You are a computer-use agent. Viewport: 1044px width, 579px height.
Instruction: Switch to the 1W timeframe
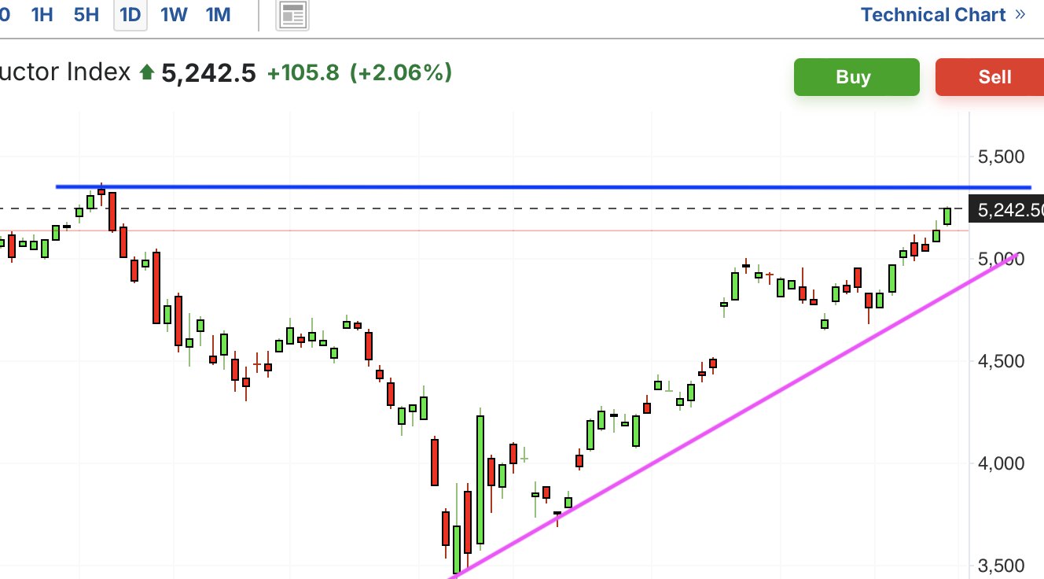(x=173, y=14)
